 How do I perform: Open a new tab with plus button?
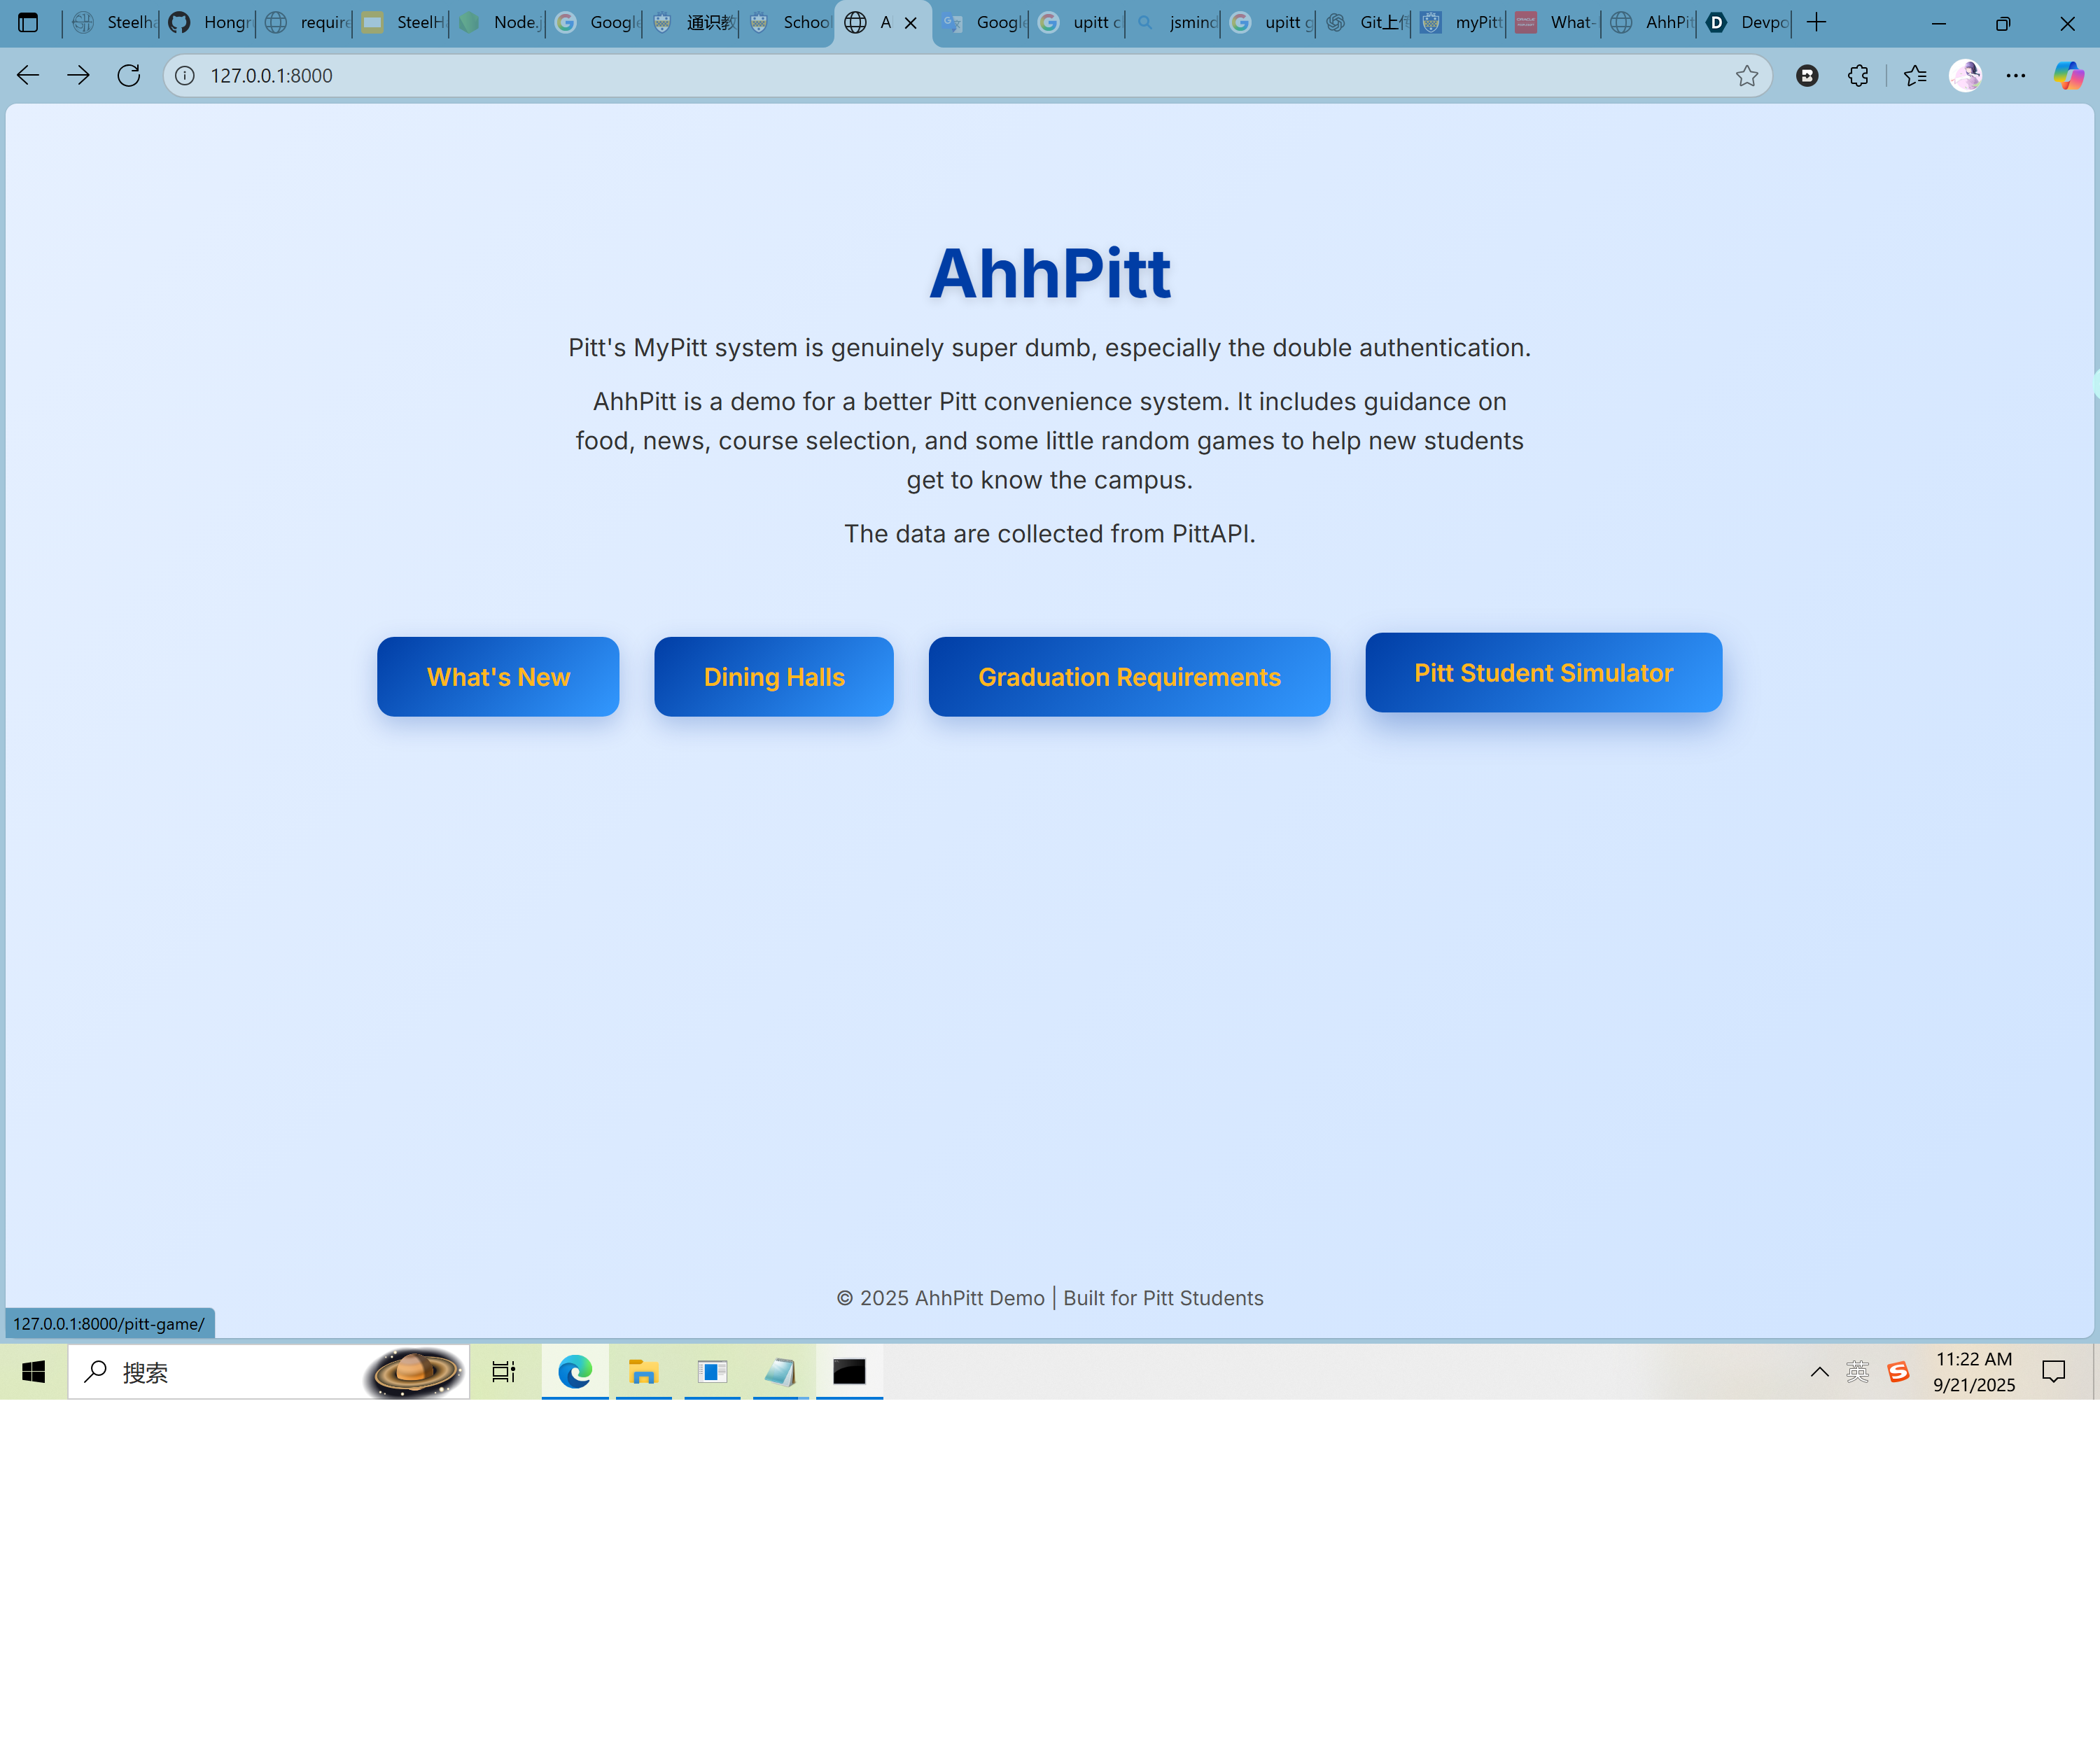pyautogui.click(x=1816, y=22)
